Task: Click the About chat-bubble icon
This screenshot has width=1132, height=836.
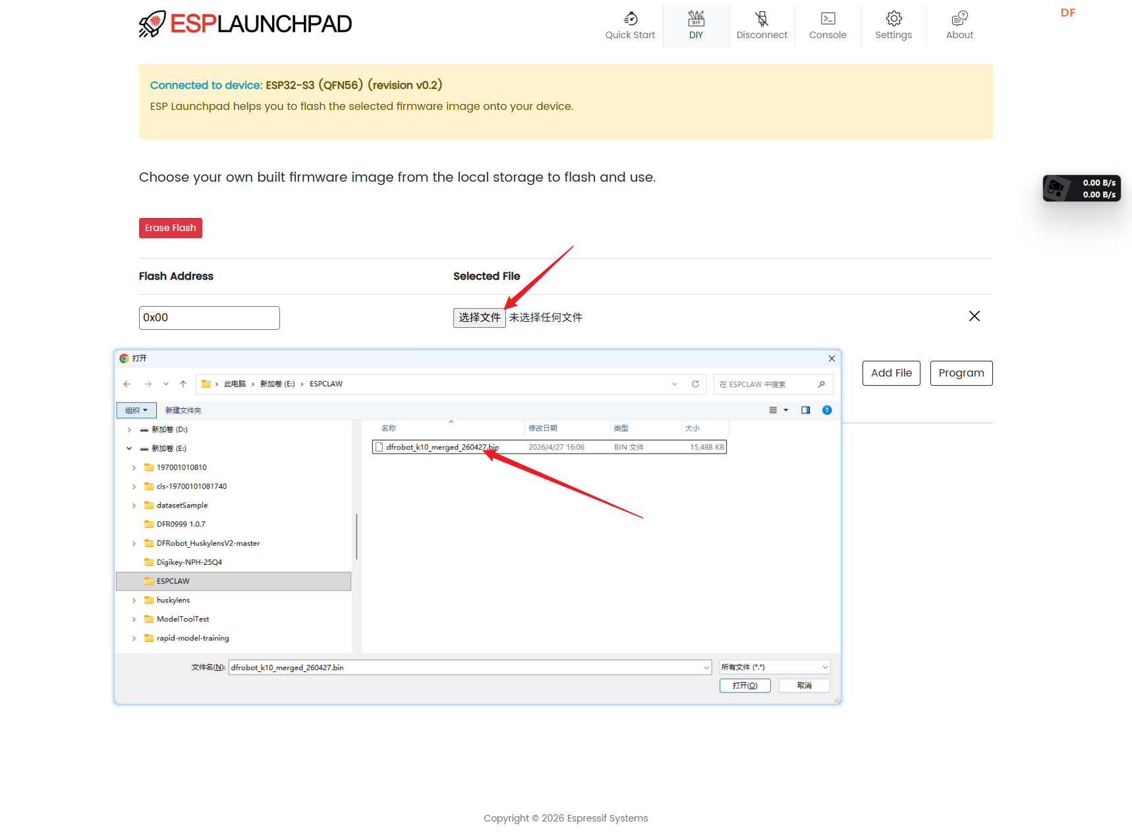Action: click(x=959, y=18)
